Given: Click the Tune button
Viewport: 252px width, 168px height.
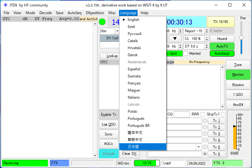Looking at the screenshot, I should click(238, 65).
